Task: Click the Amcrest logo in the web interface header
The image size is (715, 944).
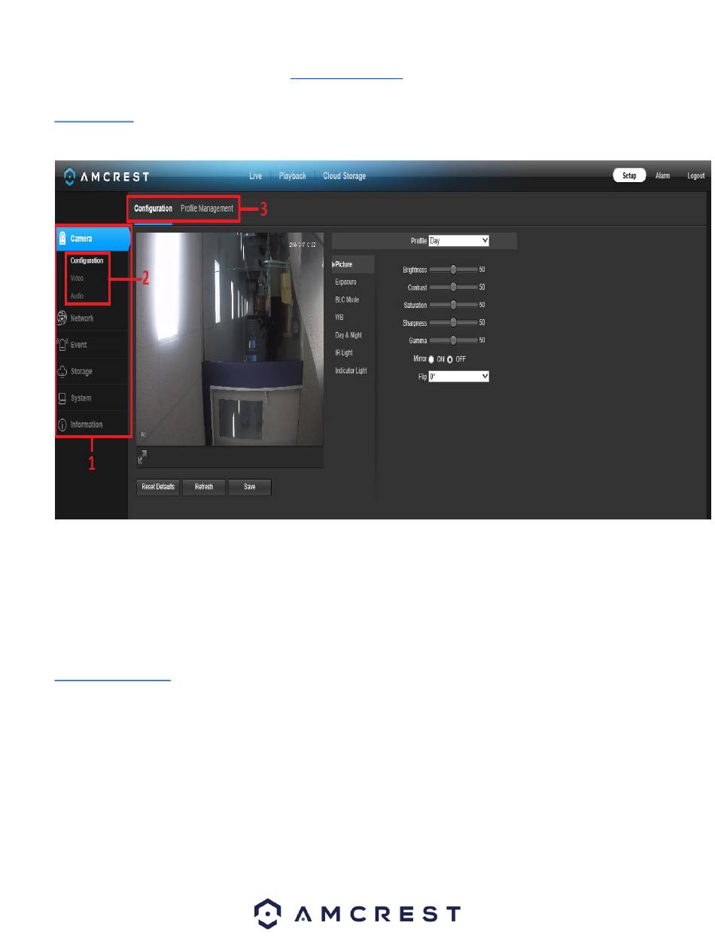Action: [105, 176]
